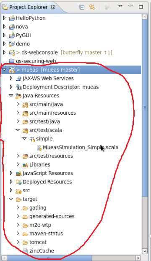Collapse the mueas project node
151x261 pixels.
pos(5,70)
